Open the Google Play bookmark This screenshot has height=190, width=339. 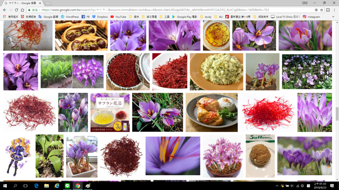point(185,17)
